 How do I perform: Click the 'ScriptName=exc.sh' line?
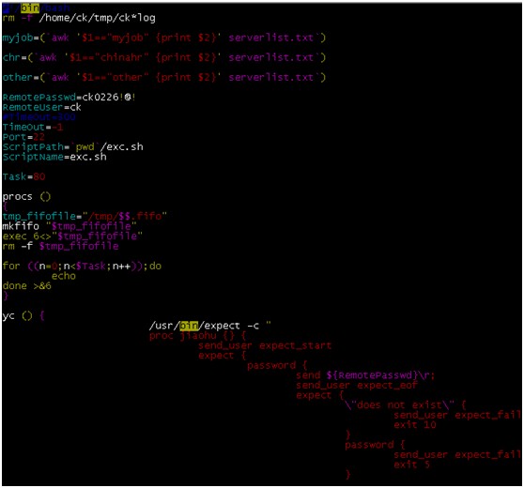[x=54, y=157]
